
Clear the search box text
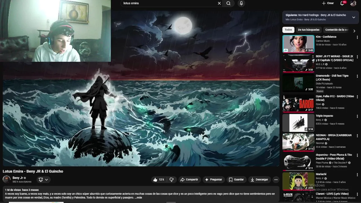coord(219,3)
